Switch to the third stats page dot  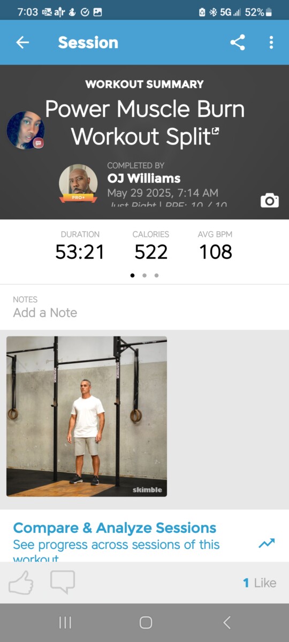pos(156,276)
